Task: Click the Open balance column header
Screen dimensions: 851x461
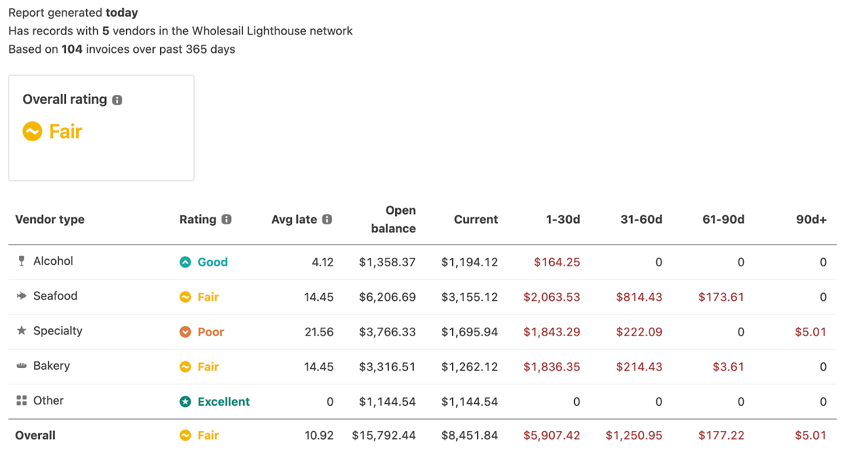Action: (394, 219)
